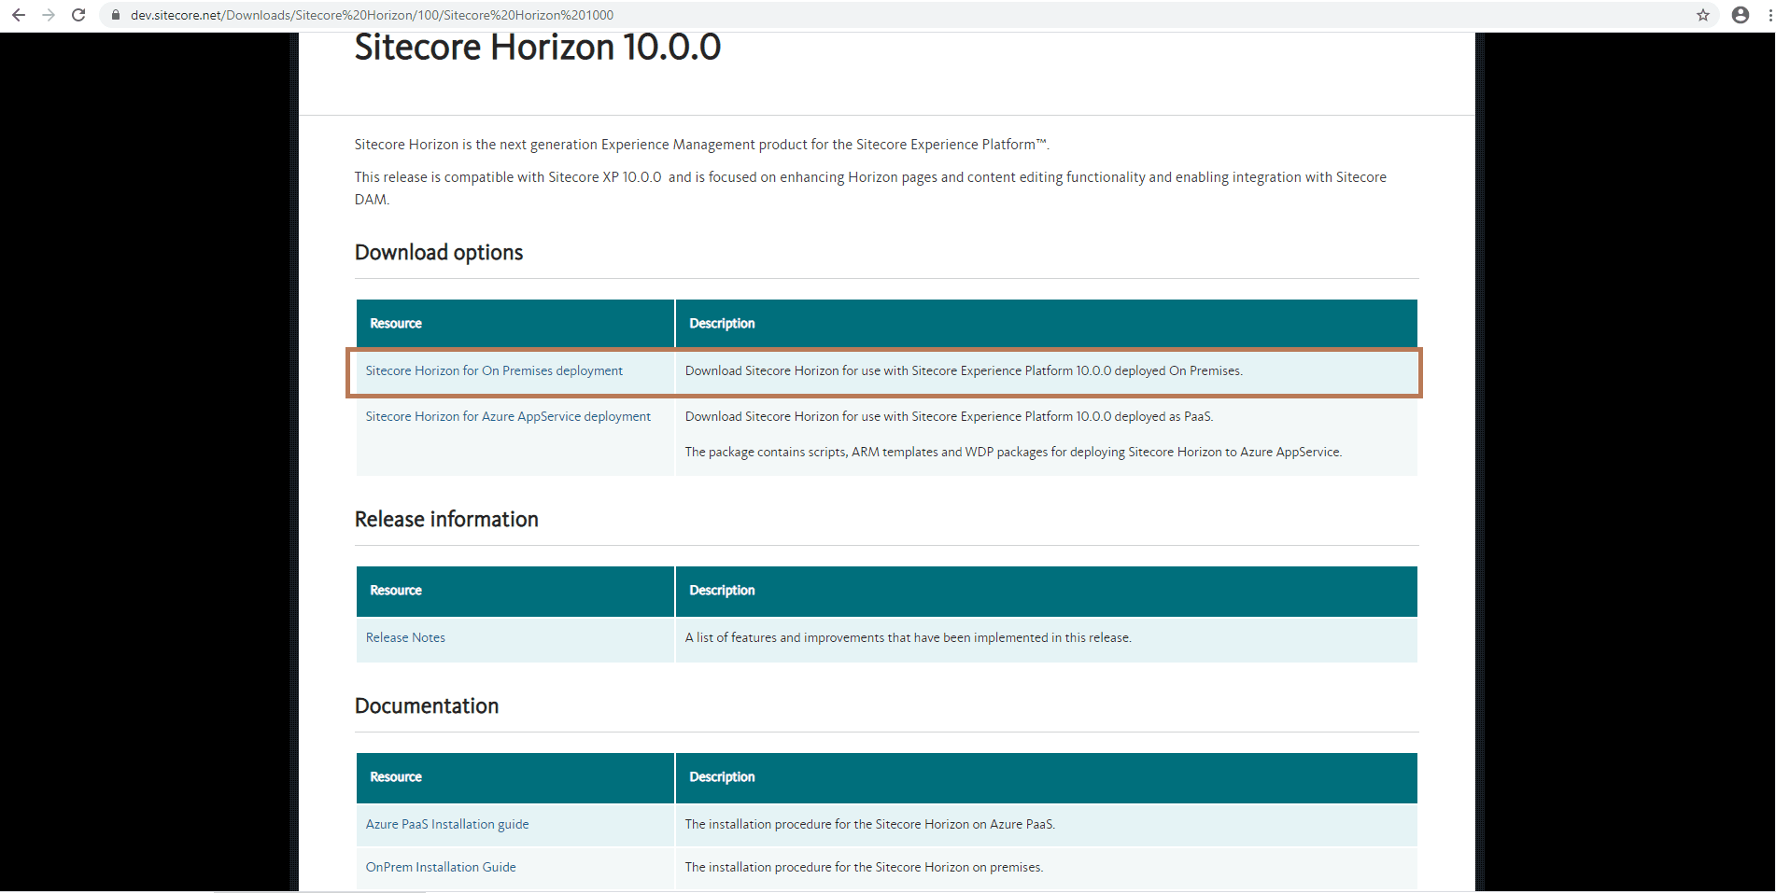This screenshot has height=893, width=1776.
Task: Click the 'ARM templates and WDP packages' text
Action: (x=1013, y=452)
